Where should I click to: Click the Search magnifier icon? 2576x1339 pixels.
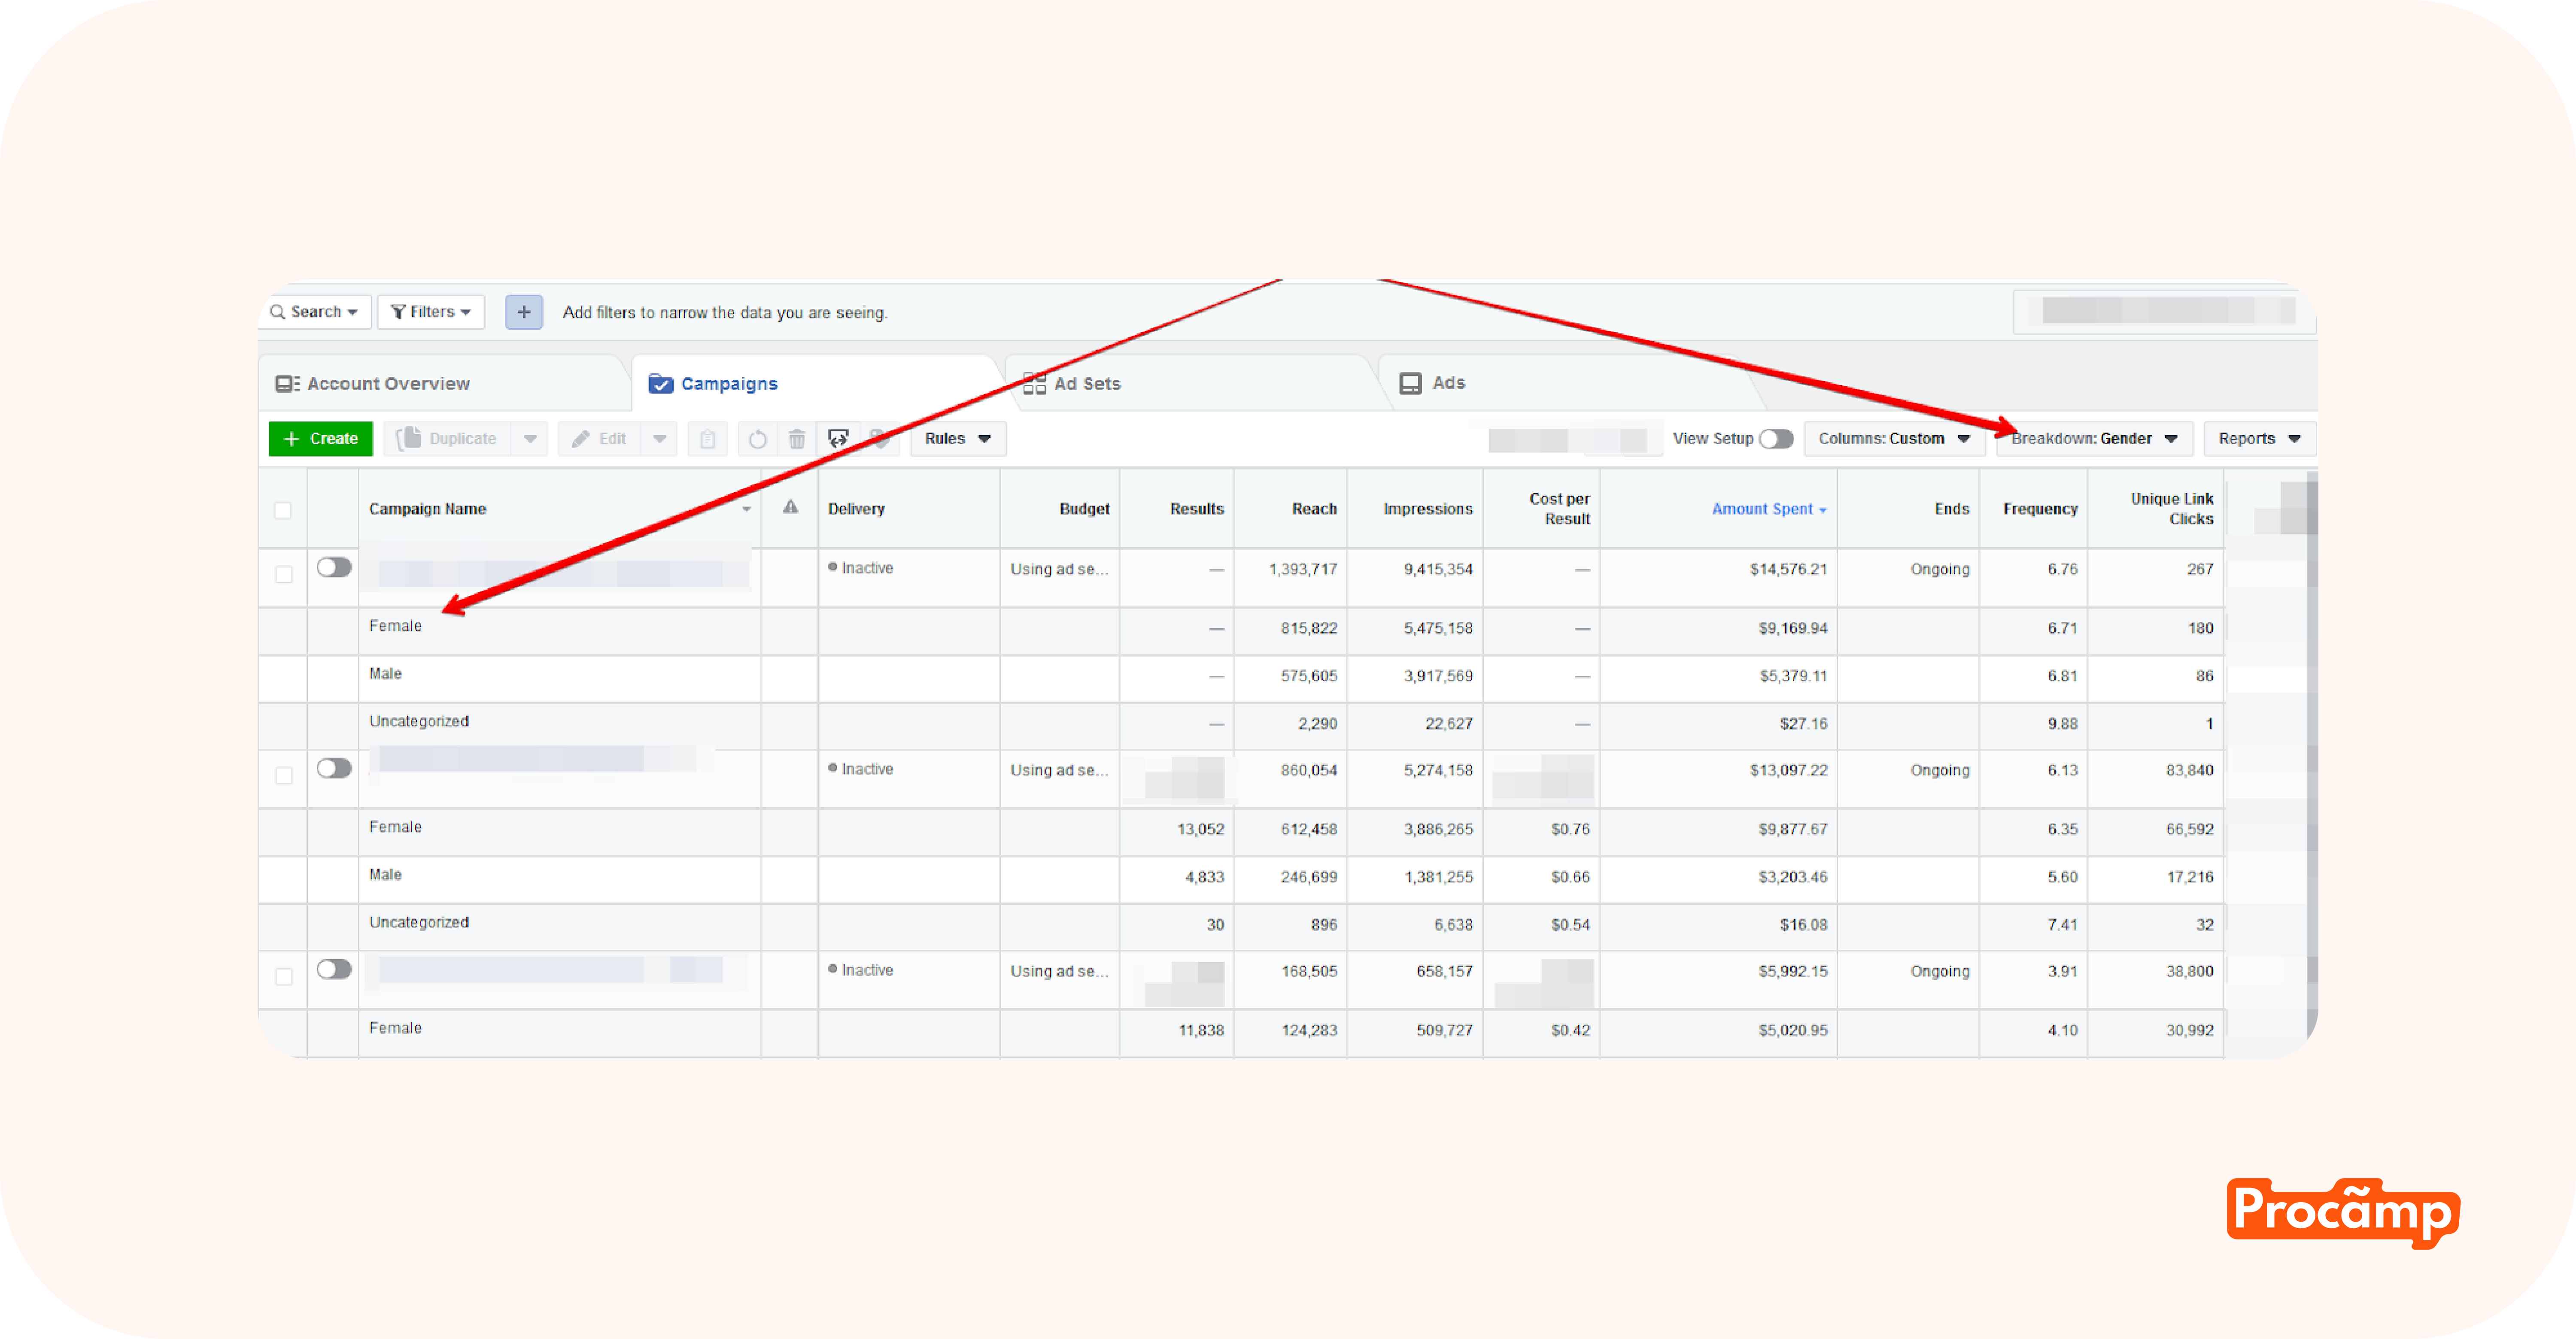pyautogui.click(x=278, y=312)
